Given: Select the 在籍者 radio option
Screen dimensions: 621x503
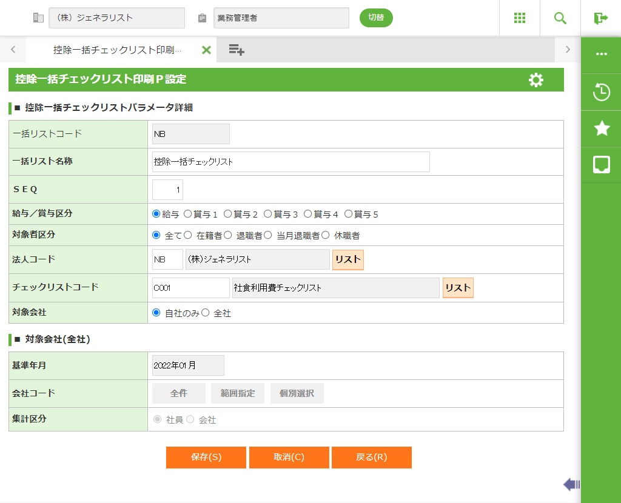Looking at the screenshot, I should [x=188, y=235].
